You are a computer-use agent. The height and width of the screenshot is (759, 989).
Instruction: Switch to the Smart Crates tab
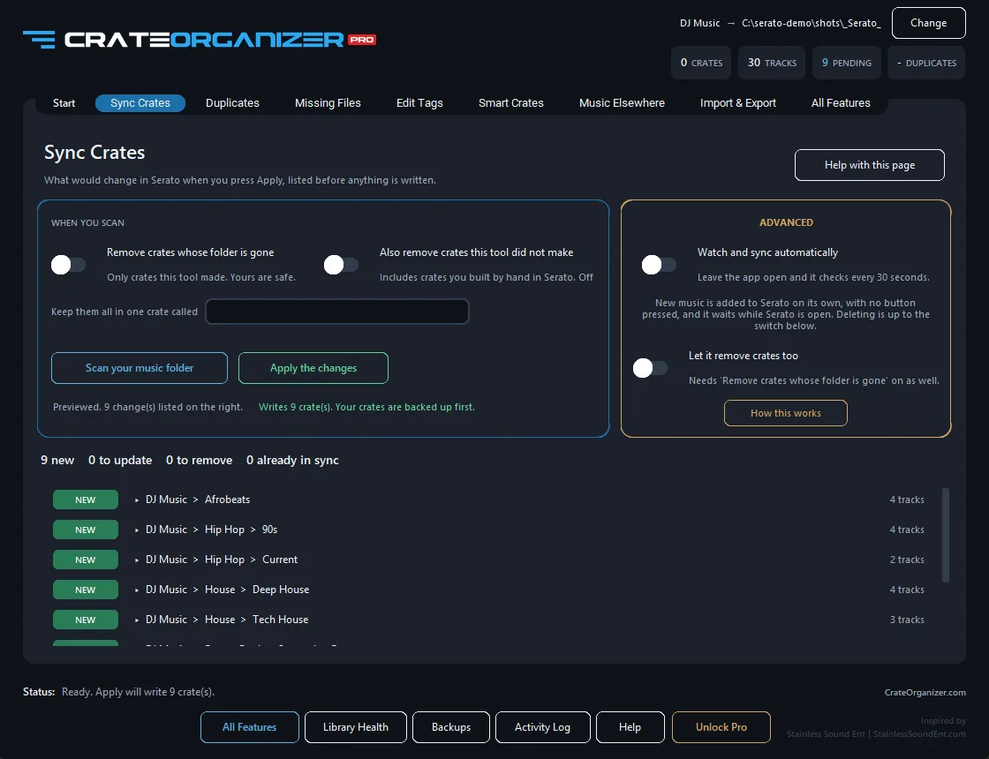(x=511, y=103)
